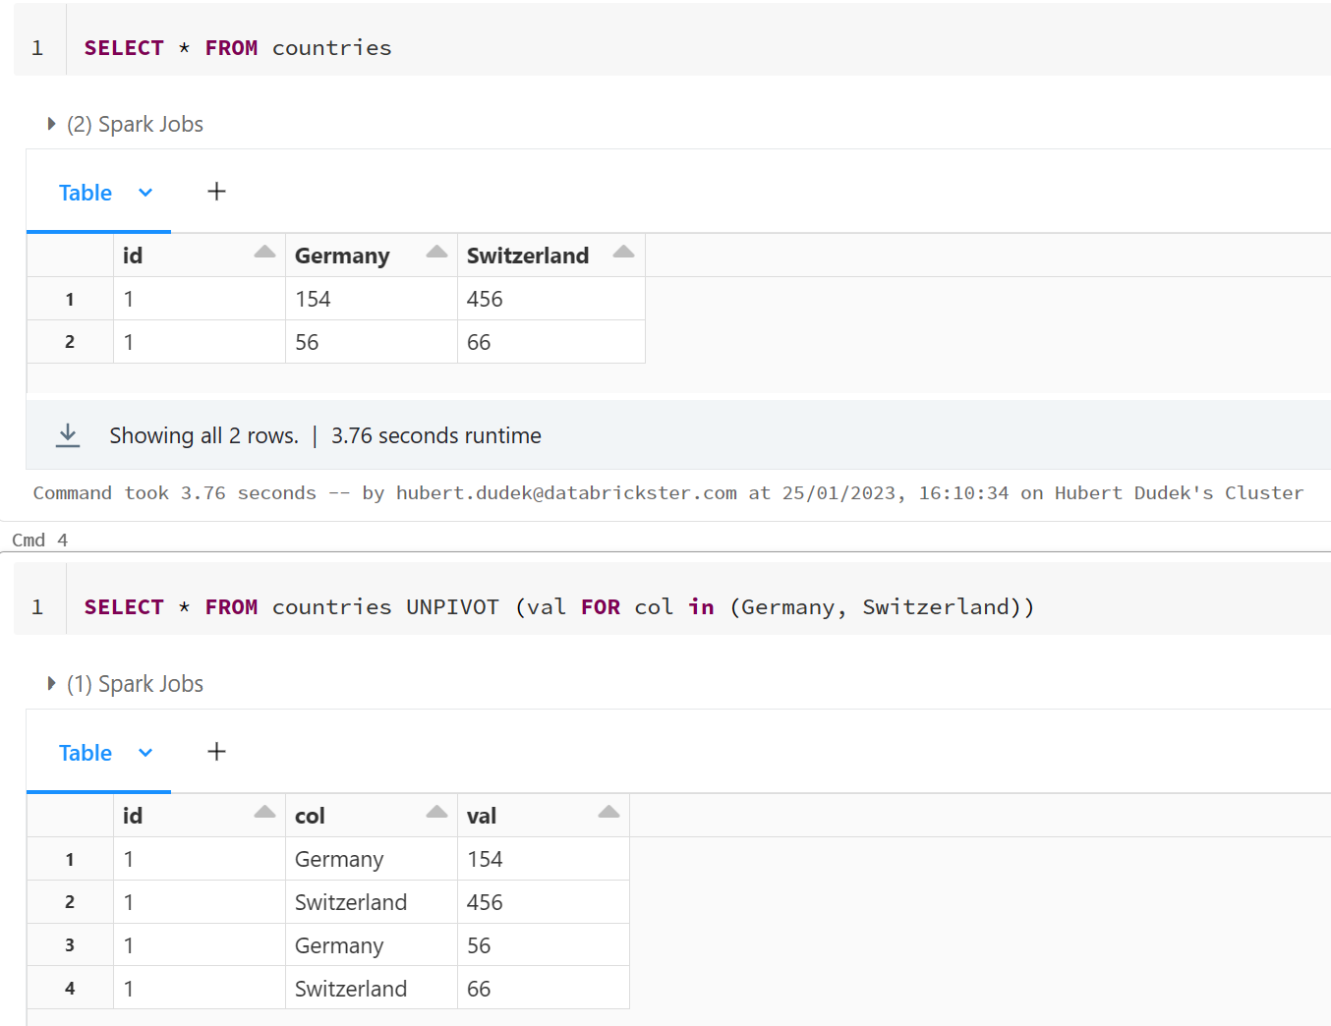Select the first Table tab

86,193
